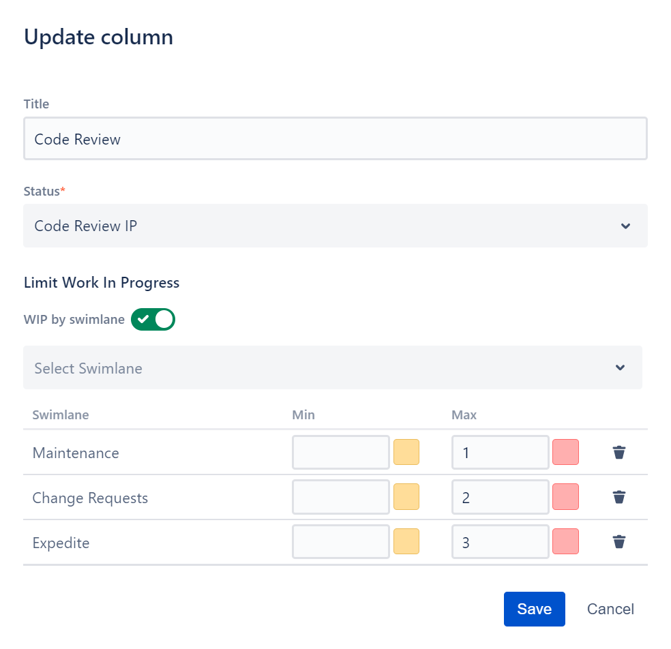Focus the Expedite Min input field
This screenshot has height=649, width=671.
click(341, 541)
